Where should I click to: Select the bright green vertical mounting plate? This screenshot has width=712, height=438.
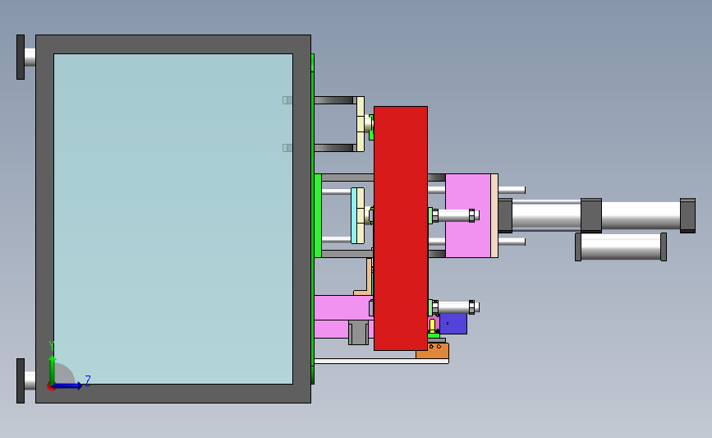tap(318, 215)
